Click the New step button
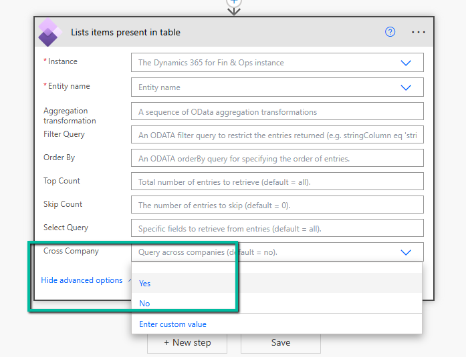 click(187, 343)
